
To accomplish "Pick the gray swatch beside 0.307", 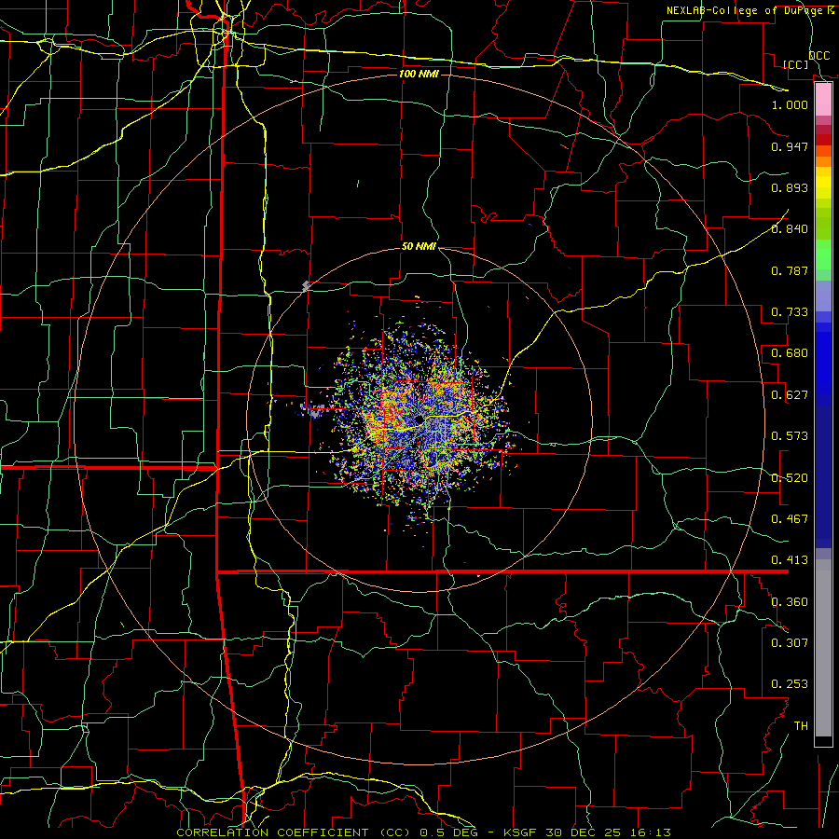I will (x=823, y=648).
